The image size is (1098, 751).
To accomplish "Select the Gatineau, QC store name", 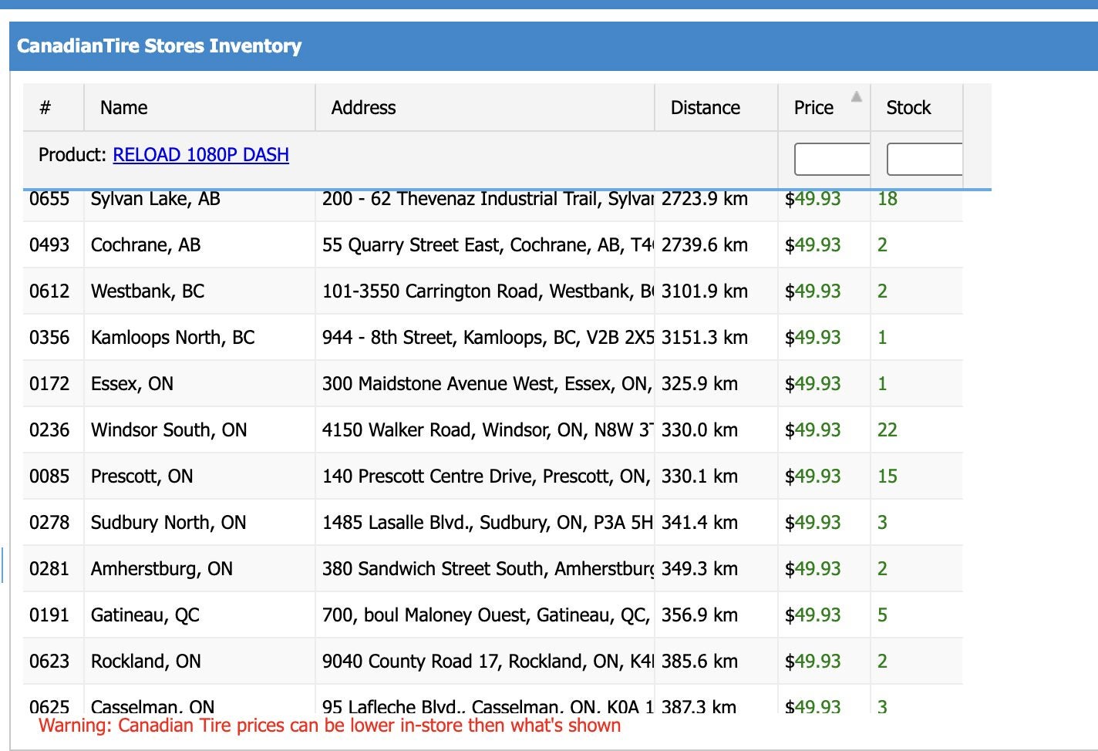I will point(145,615).
